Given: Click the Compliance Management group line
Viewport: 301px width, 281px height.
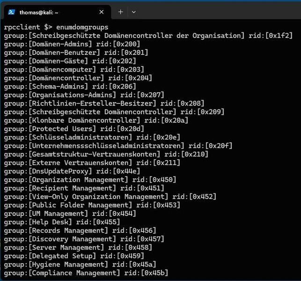Looking at the screenshot, I should click(86, 273).
